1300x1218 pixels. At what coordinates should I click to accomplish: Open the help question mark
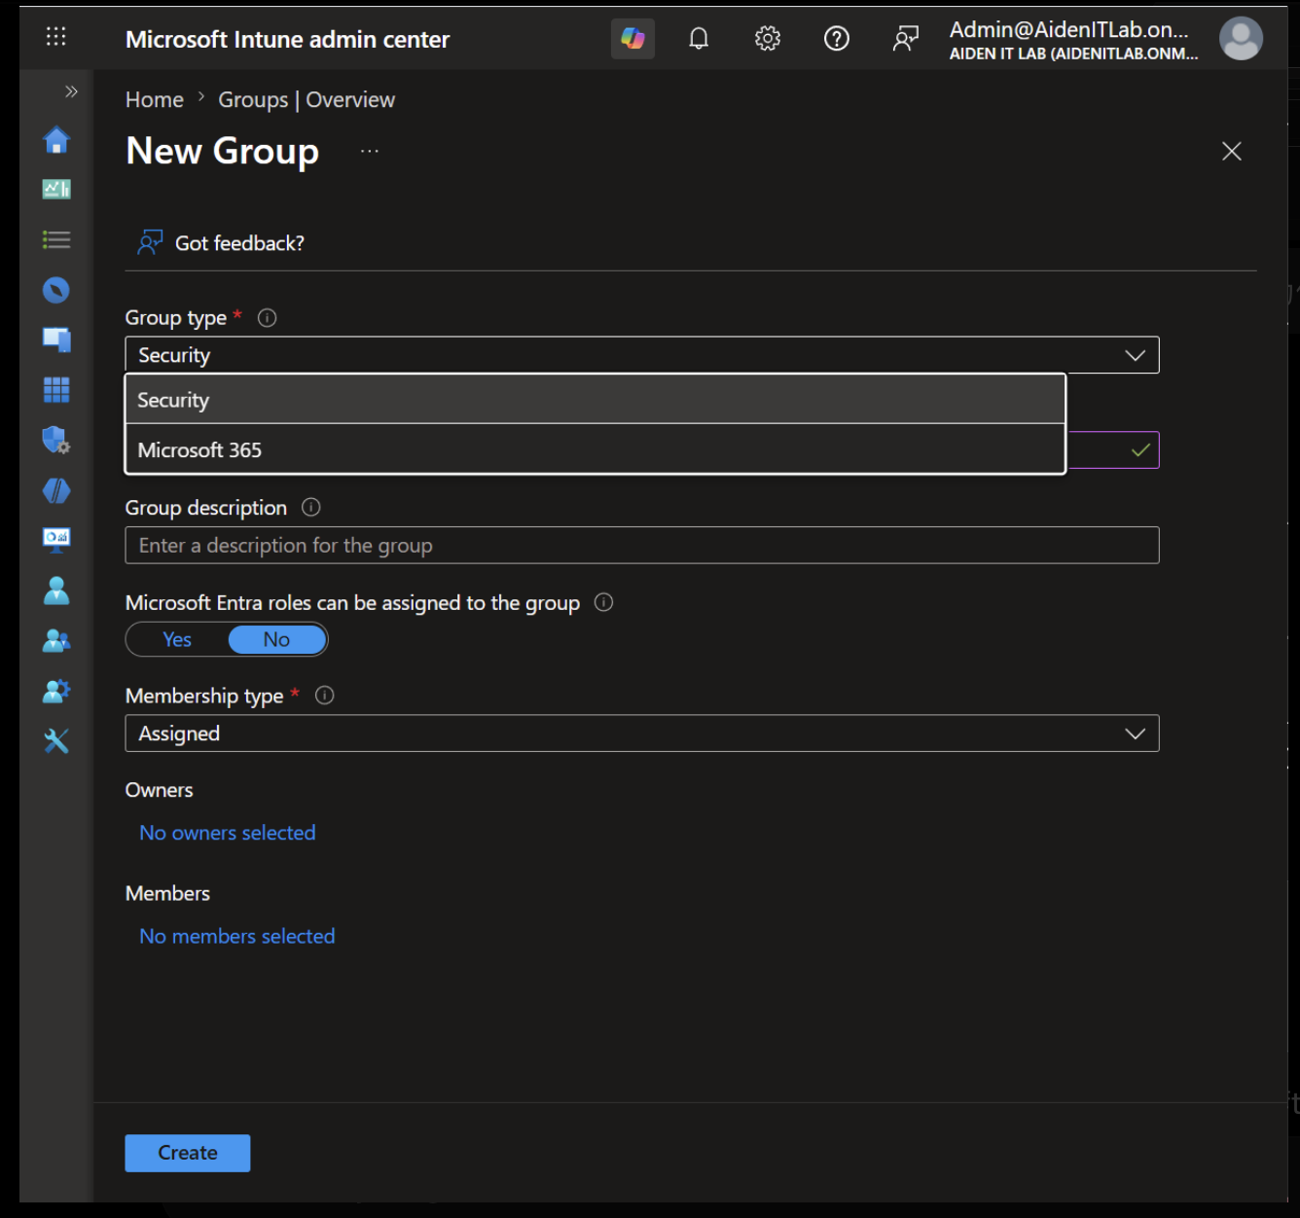point(837,39)
